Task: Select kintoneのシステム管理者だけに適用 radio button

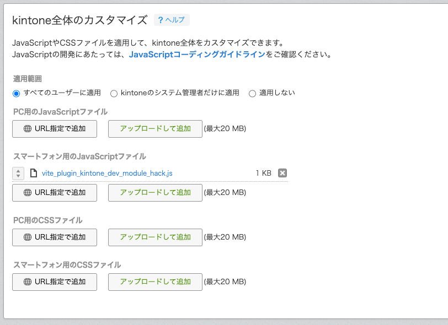Action: point(114,93)
